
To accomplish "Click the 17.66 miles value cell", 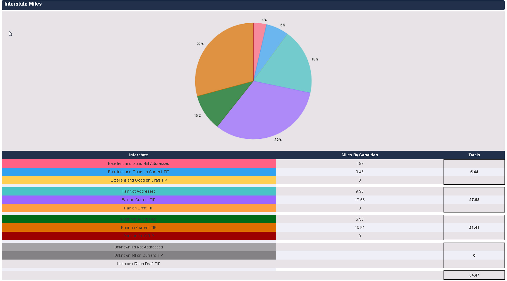I will (359, 200).
